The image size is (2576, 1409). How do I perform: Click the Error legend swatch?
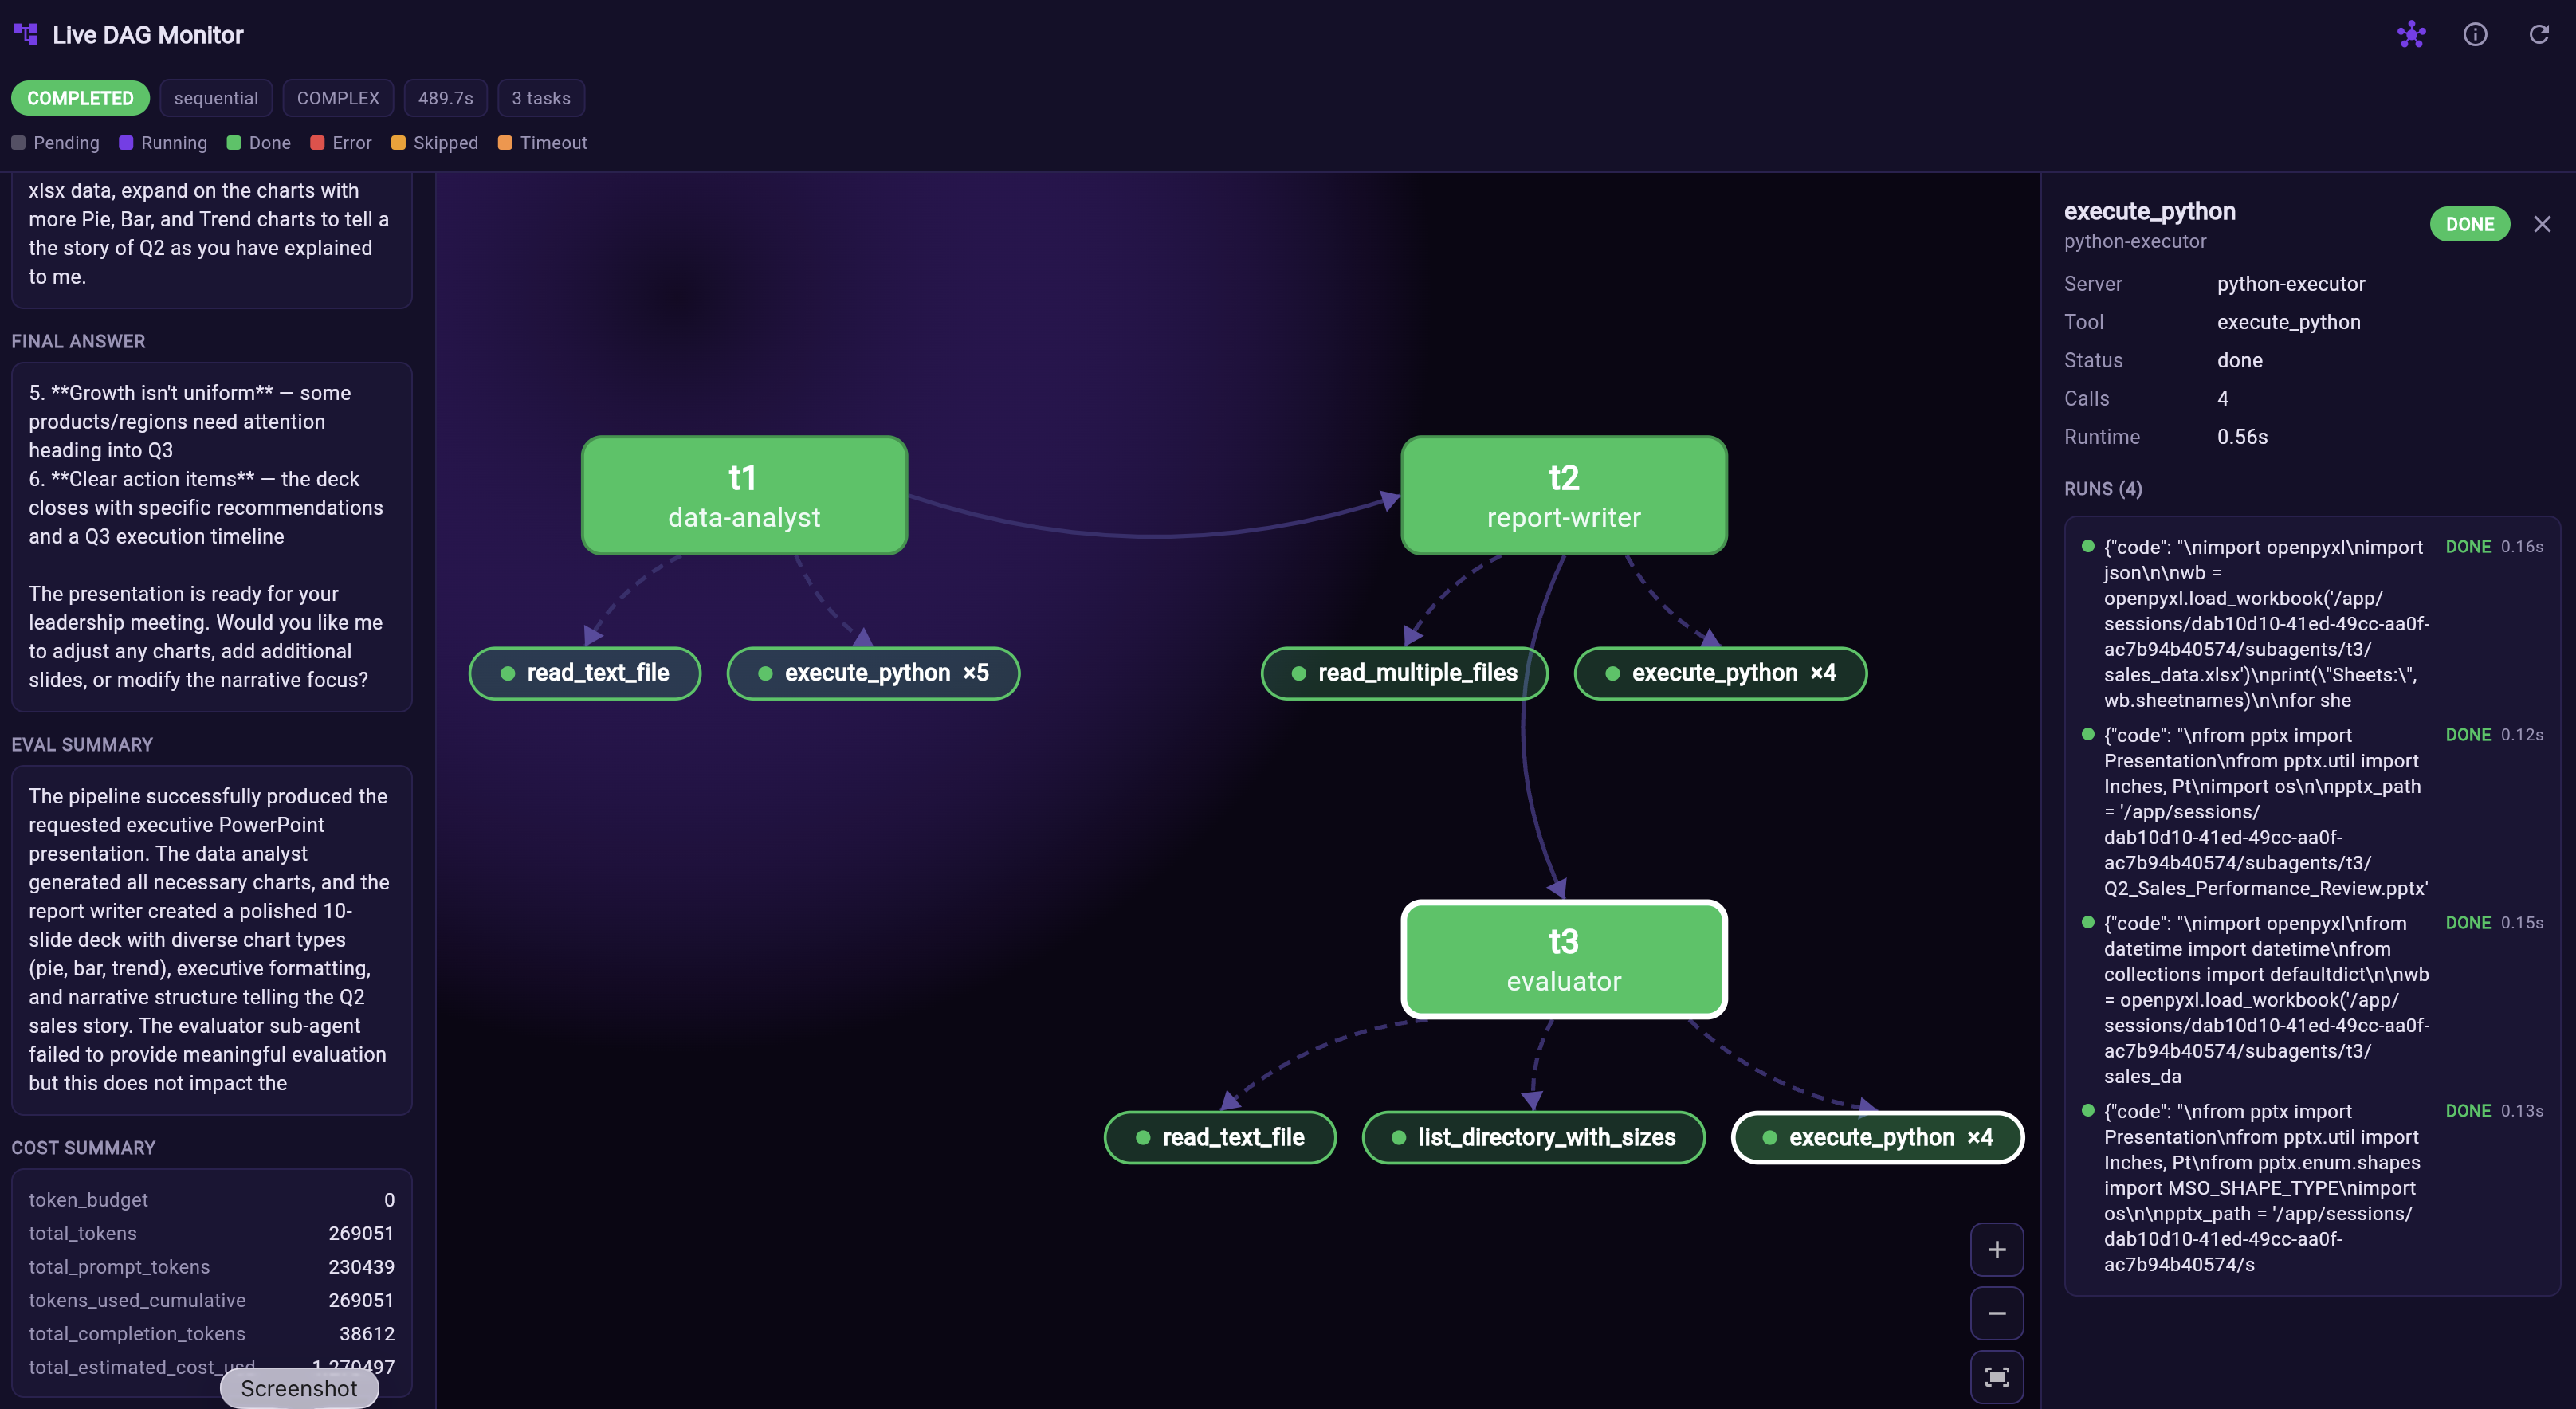317,143
